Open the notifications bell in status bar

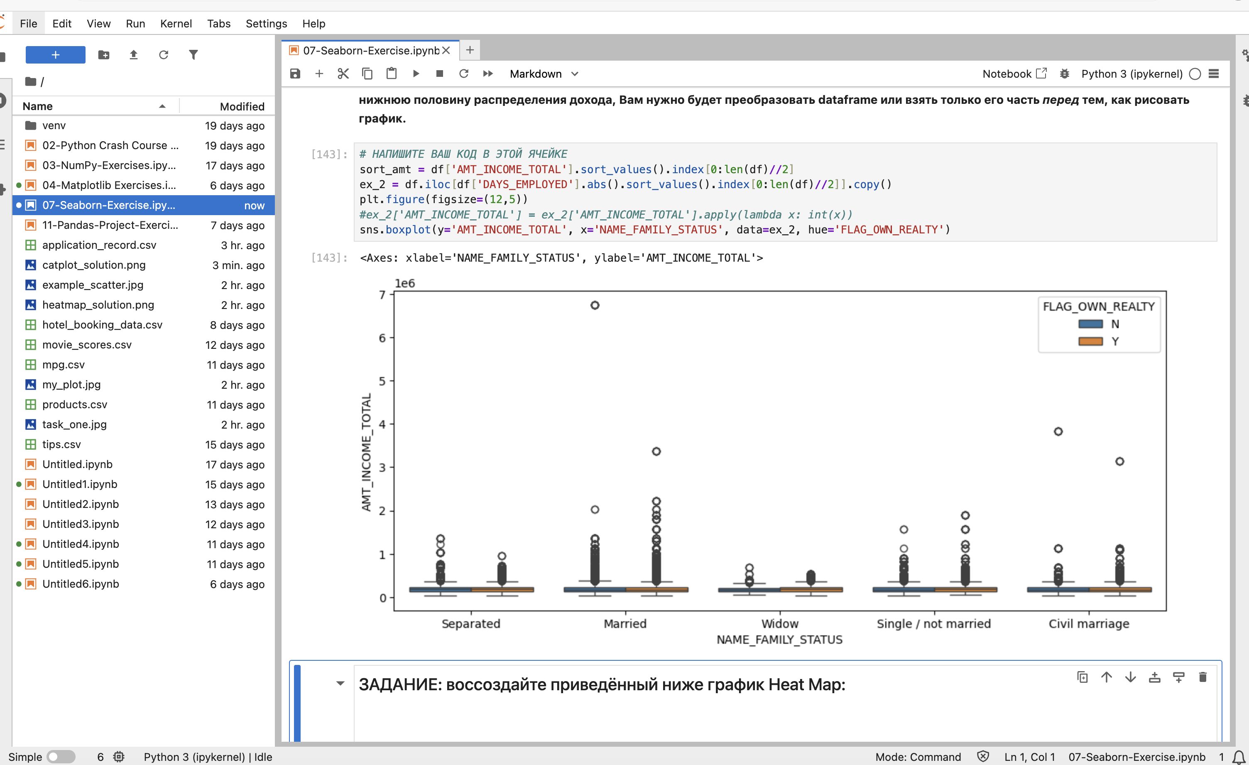coord(1238,757)
